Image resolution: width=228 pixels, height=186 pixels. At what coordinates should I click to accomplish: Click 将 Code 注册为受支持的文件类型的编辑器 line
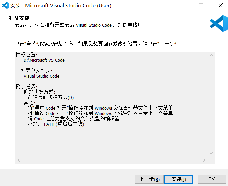[x=74, y=119]
